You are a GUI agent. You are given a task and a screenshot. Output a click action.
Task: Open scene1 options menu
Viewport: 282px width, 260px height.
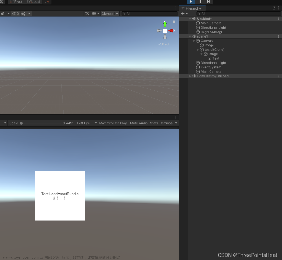tap(279, 36)
